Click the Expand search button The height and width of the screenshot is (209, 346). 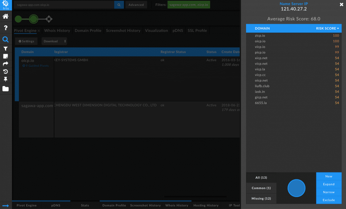329,184
